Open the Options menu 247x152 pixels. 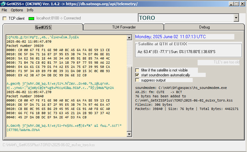17,10
